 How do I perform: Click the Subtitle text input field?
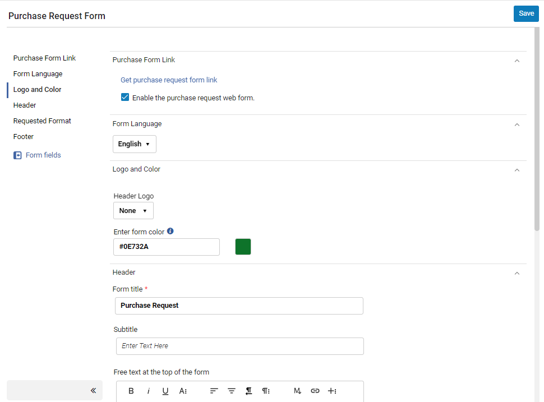pyautogui.click(x=239, y=346)
